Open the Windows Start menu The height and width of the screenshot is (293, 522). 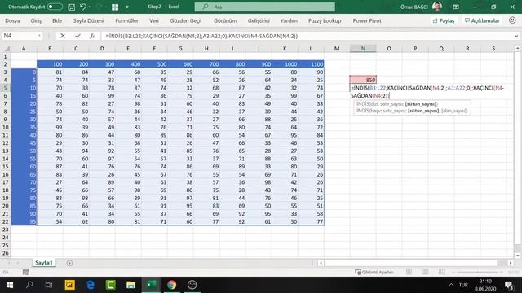tap(9, 285)
